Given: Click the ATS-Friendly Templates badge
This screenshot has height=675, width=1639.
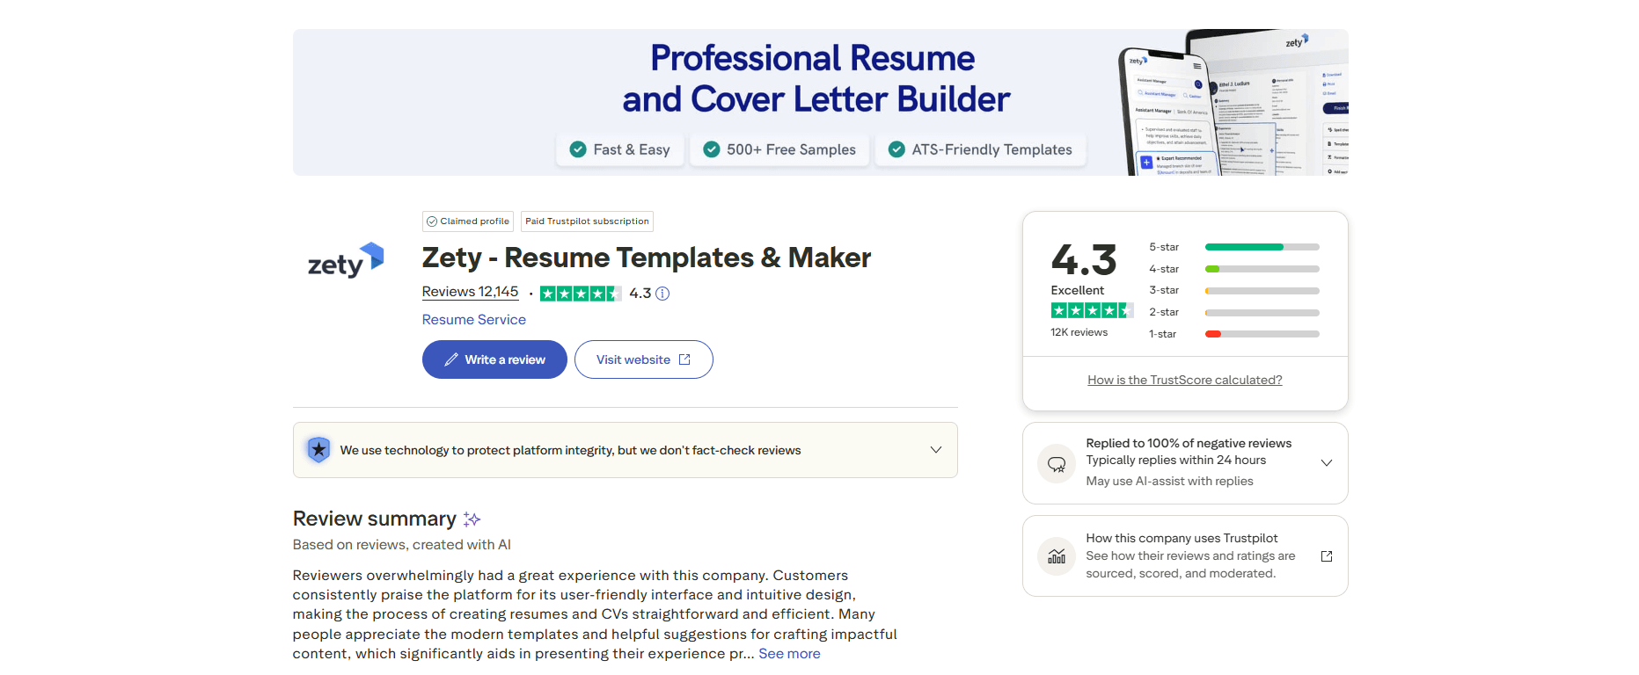Looking at the screenshot, I should (x=980, y=149).
